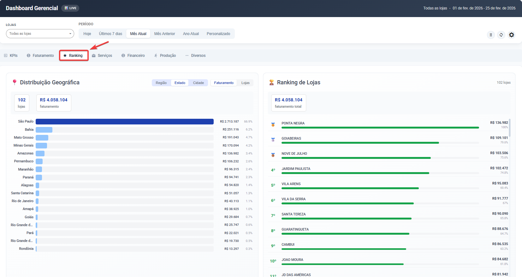522x277 pixels.
Task: Click the Ranking de Lojas trophy icon
Action: (271, 82)
